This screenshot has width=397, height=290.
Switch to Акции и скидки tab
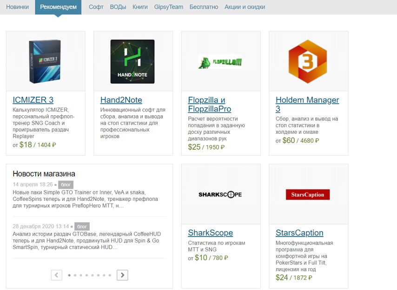(245, 7)
